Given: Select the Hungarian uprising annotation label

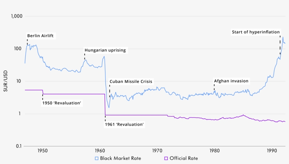Looking at the screenshot, I should [105, 50].
